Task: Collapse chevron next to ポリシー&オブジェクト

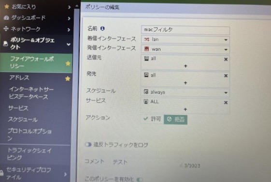Action: click(69, 45)
